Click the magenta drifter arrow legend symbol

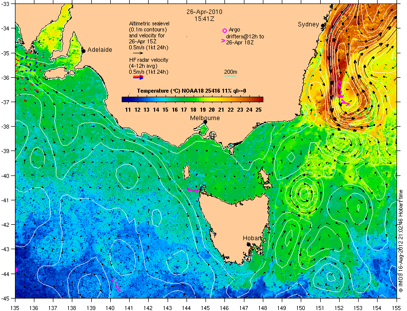point(223,41)
